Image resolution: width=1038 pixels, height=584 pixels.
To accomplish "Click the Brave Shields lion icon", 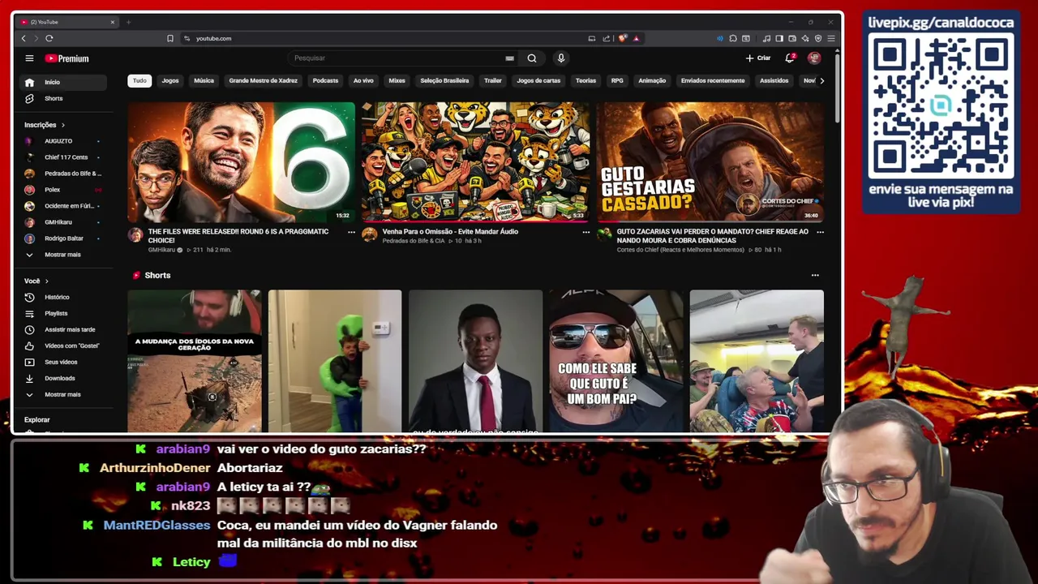I will tap(622, 38).
